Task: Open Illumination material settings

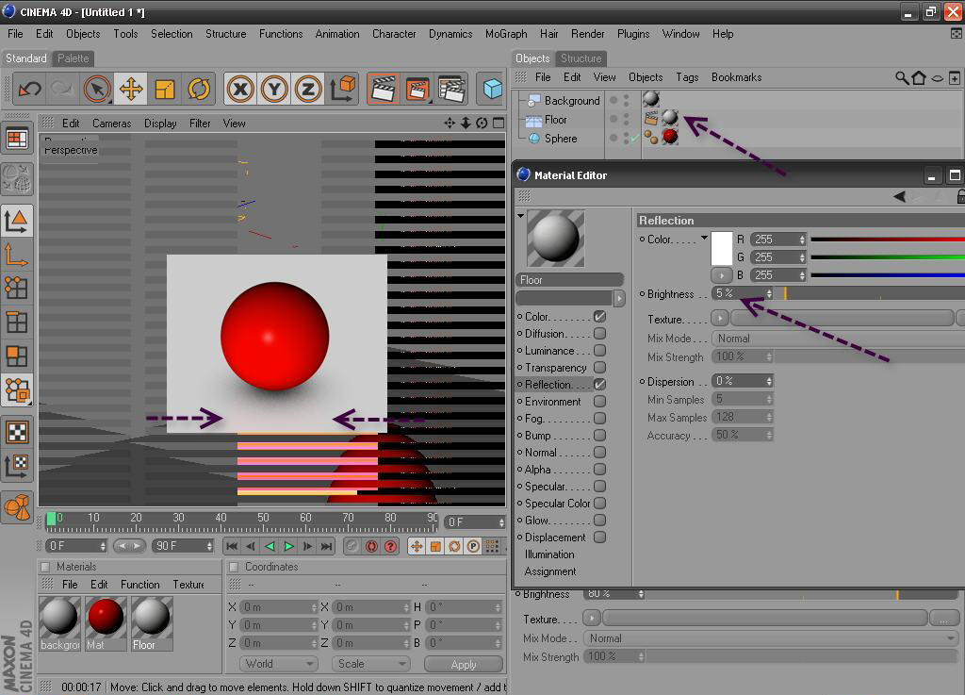Action: tap(549, 554)
